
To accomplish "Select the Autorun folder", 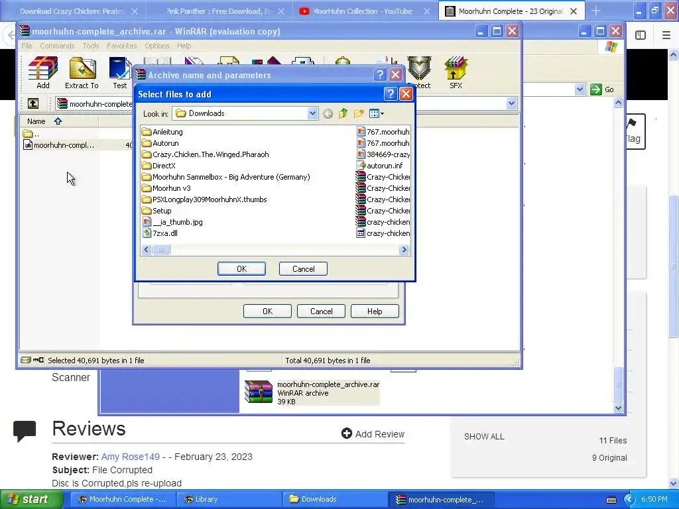I will (x=160, y=143).
